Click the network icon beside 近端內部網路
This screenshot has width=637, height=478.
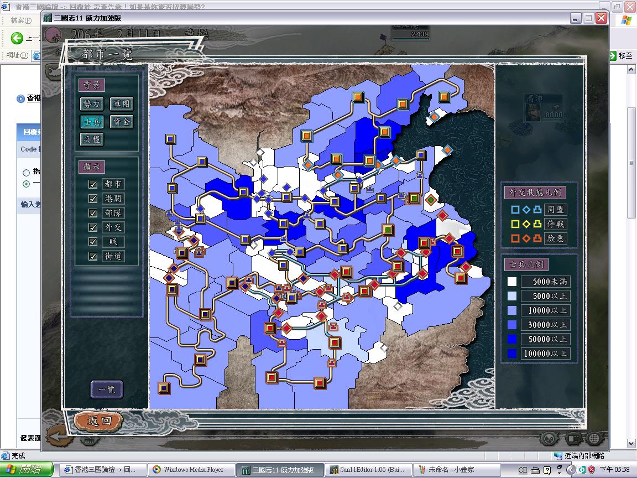pyautogui.click(x=558, y=456)
